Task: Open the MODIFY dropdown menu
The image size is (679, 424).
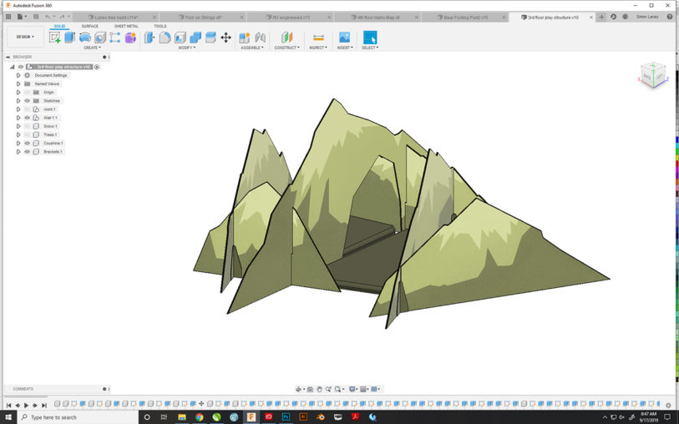Action: pos(186,48)
